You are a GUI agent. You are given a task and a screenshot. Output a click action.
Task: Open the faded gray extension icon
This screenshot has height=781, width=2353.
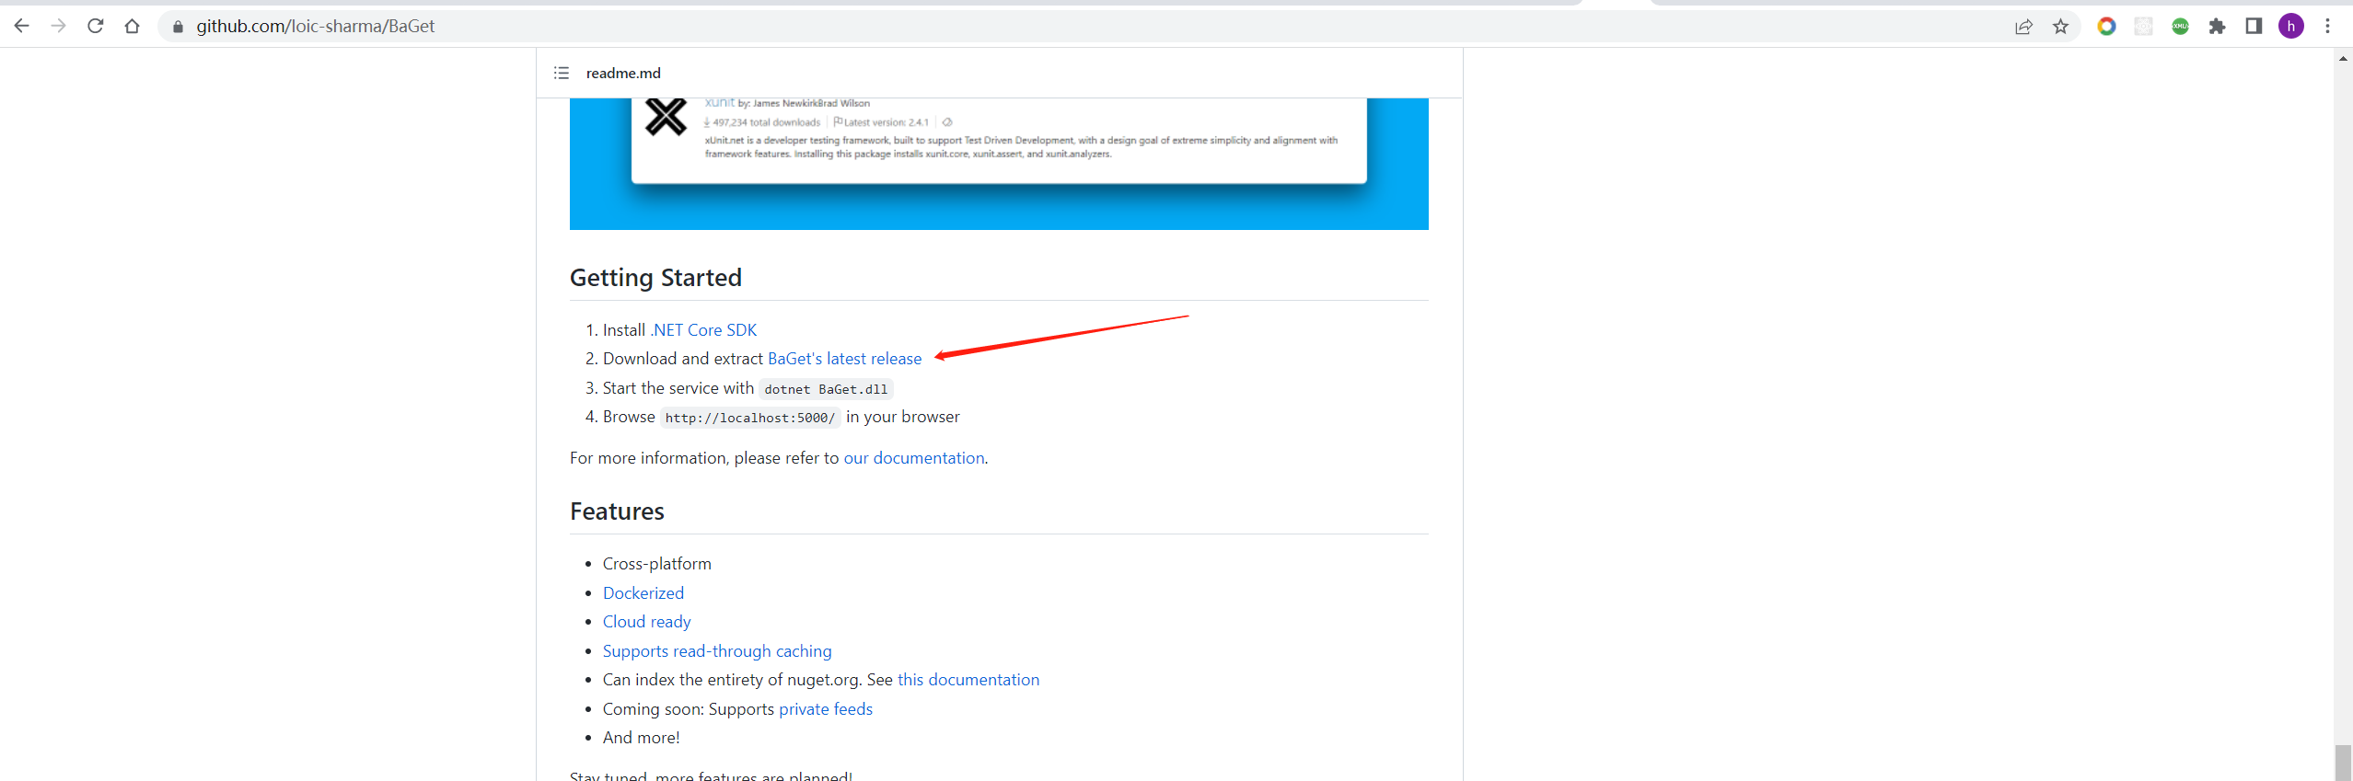pos(2143,27)
